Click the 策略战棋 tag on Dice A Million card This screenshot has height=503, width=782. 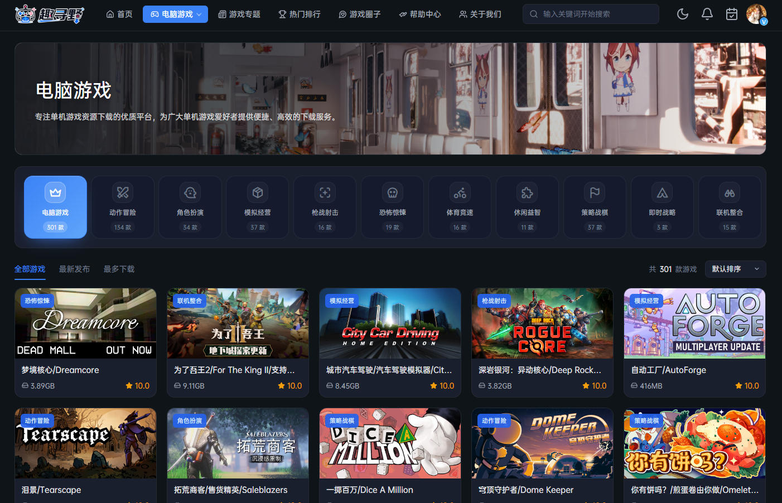pos(342,420)
